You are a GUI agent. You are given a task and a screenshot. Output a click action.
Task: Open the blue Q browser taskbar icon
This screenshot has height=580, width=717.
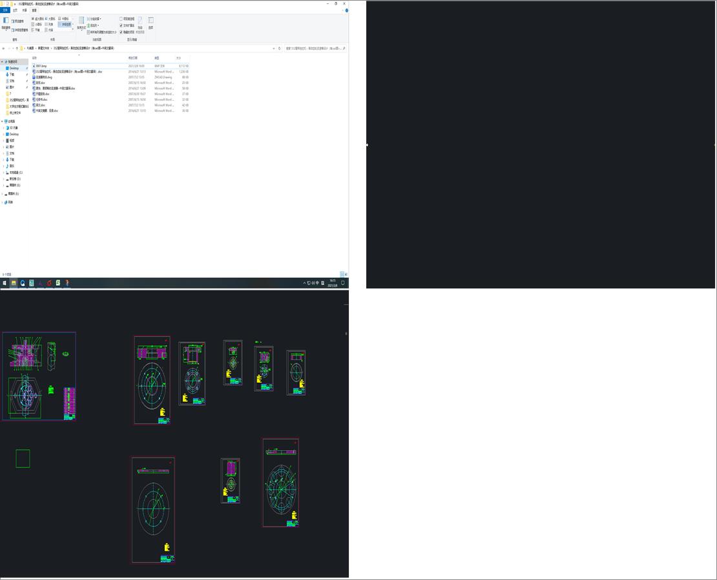[x=23, y=283]
